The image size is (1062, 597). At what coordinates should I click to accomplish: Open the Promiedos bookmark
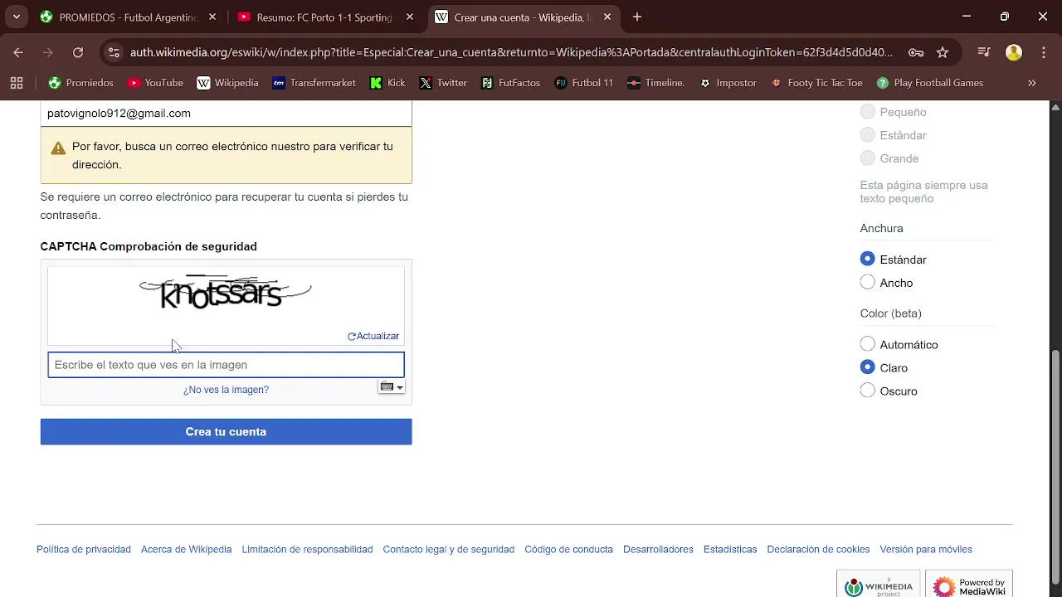click(x=80, y=83)
